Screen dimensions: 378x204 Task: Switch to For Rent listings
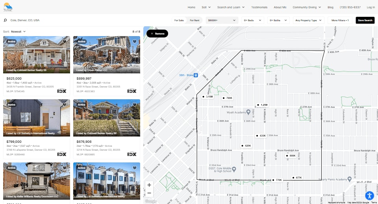[x=195, y=20]
